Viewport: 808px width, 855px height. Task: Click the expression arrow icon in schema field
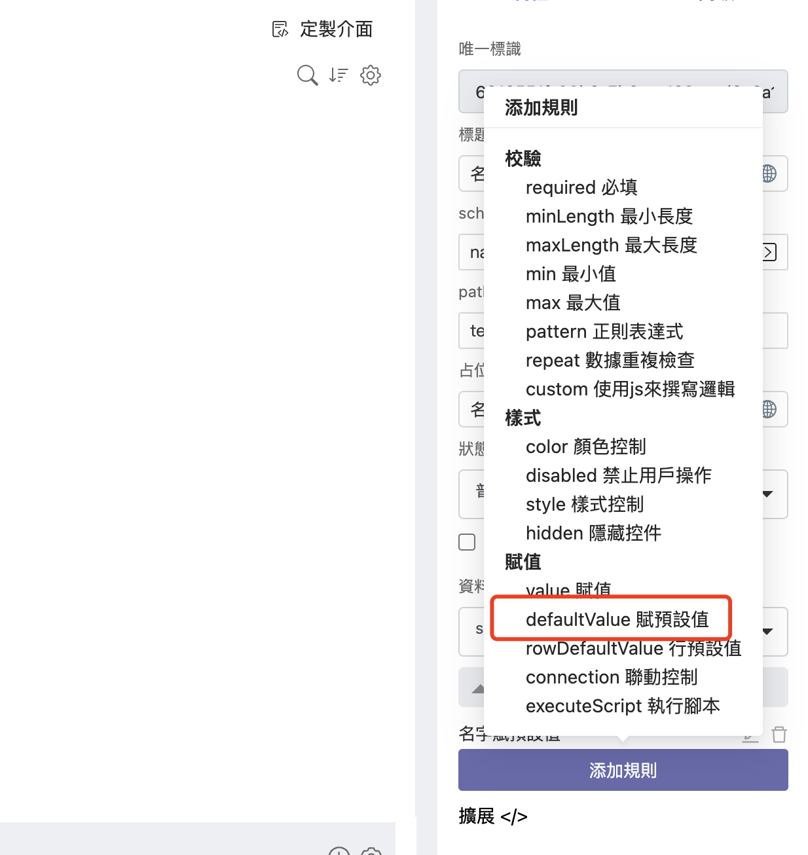tap(769, 252)
